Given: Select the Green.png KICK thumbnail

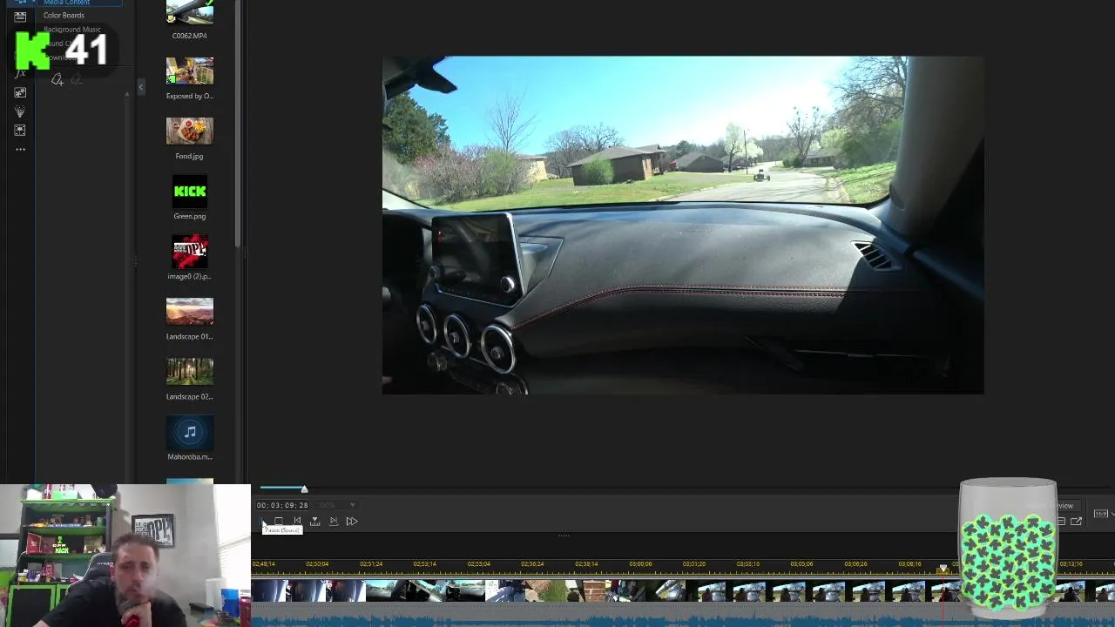Looking at the screenshot, I should coord(190,191).
